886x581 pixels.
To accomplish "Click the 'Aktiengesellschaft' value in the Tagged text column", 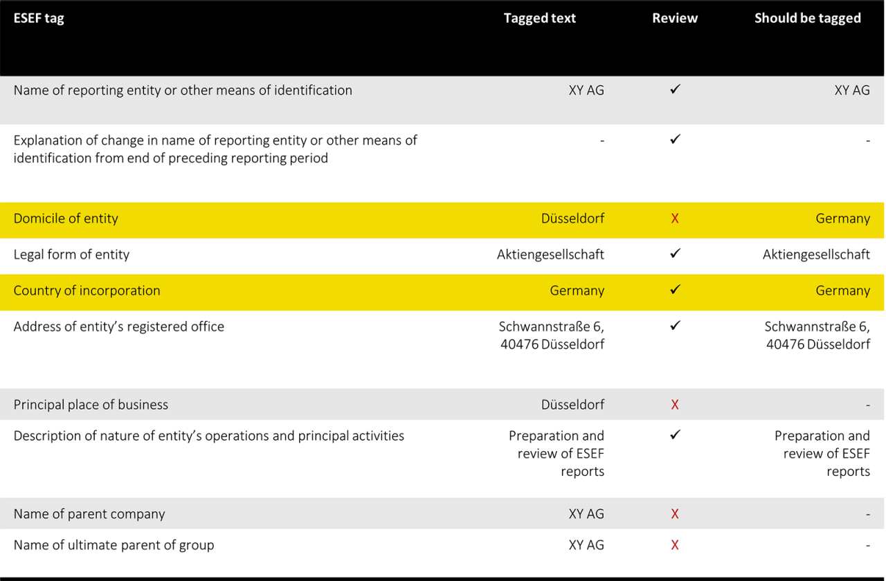I will tap(550, 255).
